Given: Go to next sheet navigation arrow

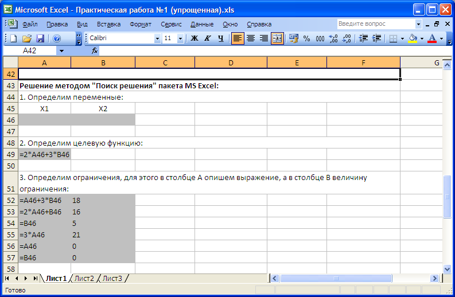Looking at the screenshot, I should point(26,279).
